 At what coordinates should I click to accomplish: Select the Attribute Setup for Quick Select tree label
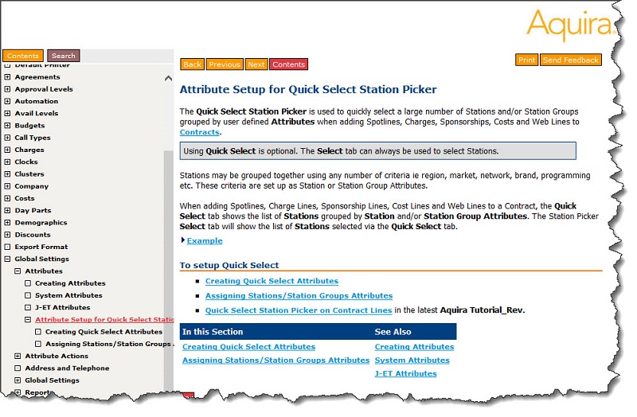tap(104, 320)
